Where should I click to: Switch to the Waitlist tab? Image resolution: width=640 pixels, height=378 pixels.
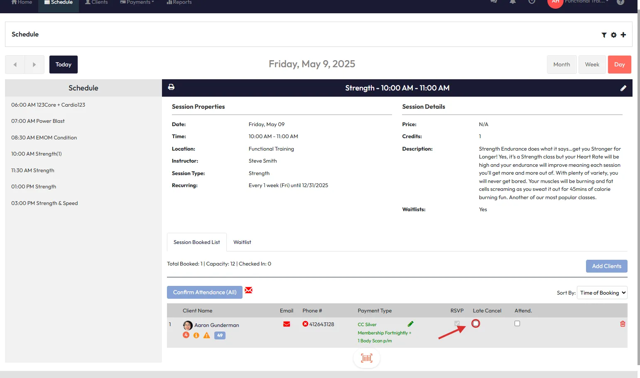[x=242, y=242]
